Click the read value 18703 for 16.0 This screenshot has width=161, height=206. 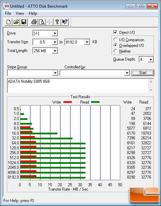pyautogui.click(x=146, y=133)
